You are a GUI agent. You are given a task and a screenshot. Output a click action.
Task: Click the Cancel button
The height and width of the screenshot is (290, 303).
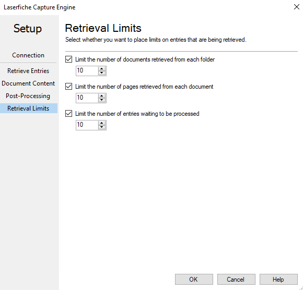pos(236,279)
